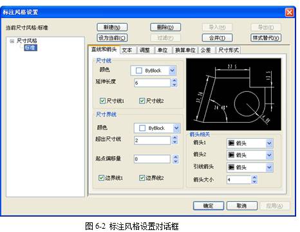Click the 合并(T) button
Viewport: 300px width, 232px height.
point(217,38)
